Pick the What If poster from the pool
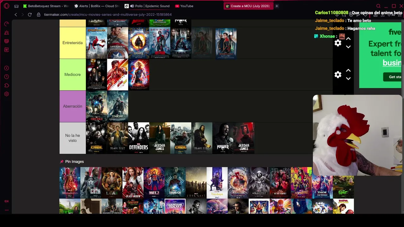The height and width of the screenshot is (227, 404). (x=154, y=183)
